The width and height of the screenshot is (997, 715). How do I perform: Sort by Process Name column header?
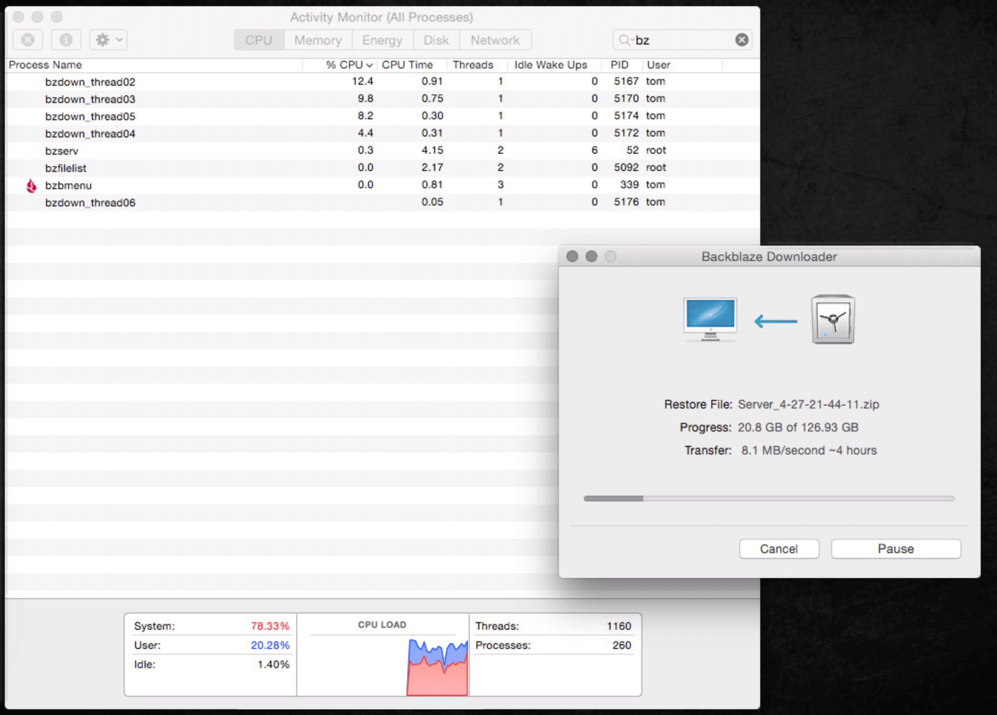[154, 65]
